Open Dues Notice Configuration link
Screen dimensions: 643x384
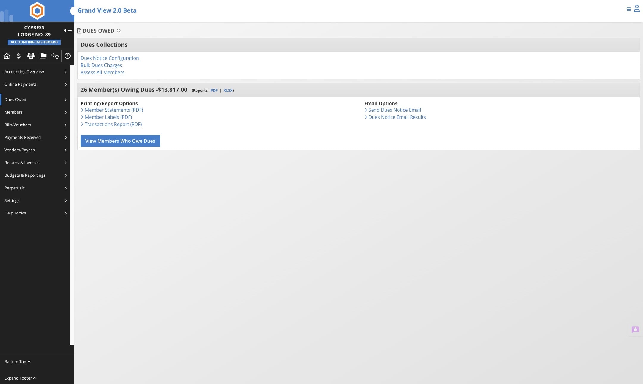(x=109, y=58)
